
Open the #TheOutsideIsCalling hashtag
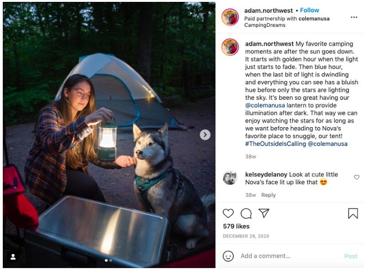pos(276,144)
